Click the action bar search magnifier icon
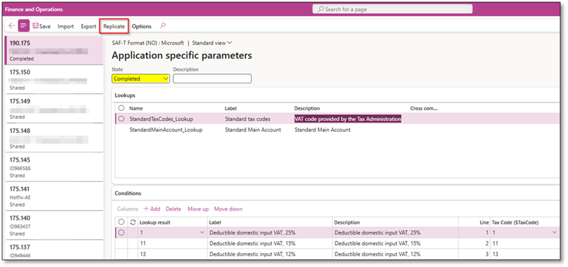This screenshot has width=568, height=267. (163, 26)
